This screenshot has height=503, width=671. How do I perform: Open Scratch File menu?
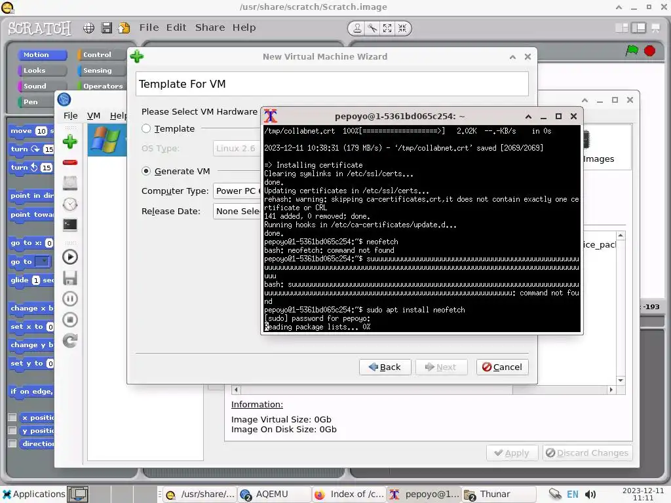[149, 28]
